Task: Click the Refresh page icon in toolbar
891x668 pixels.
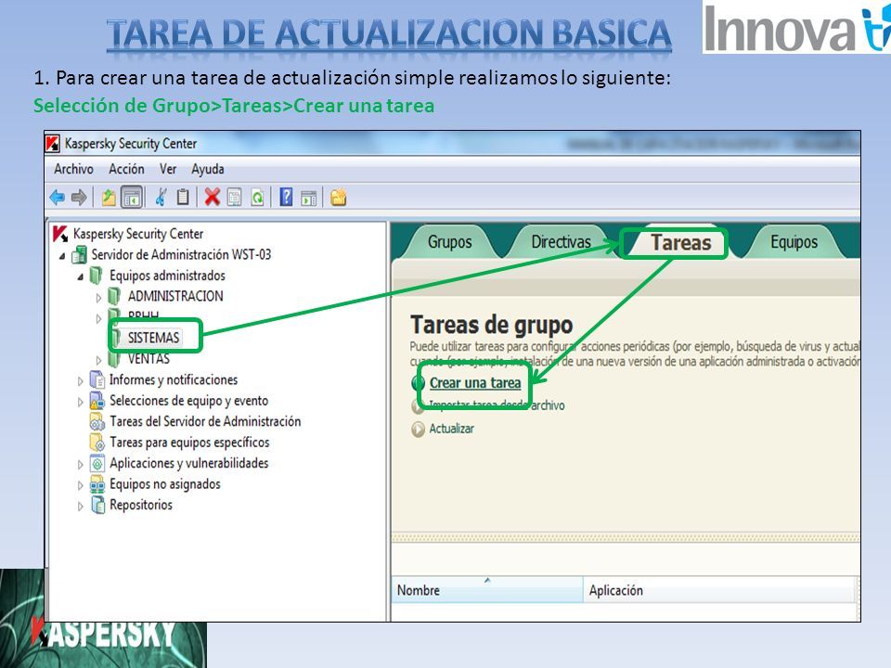Action: (x=257, y=198)
